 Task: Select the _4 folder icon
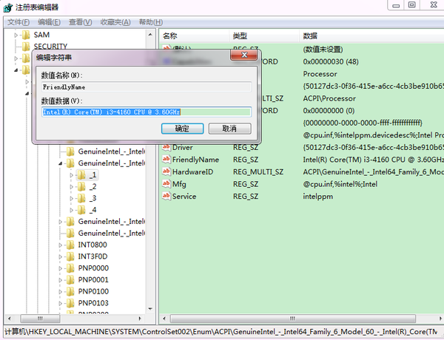[81, 210]
